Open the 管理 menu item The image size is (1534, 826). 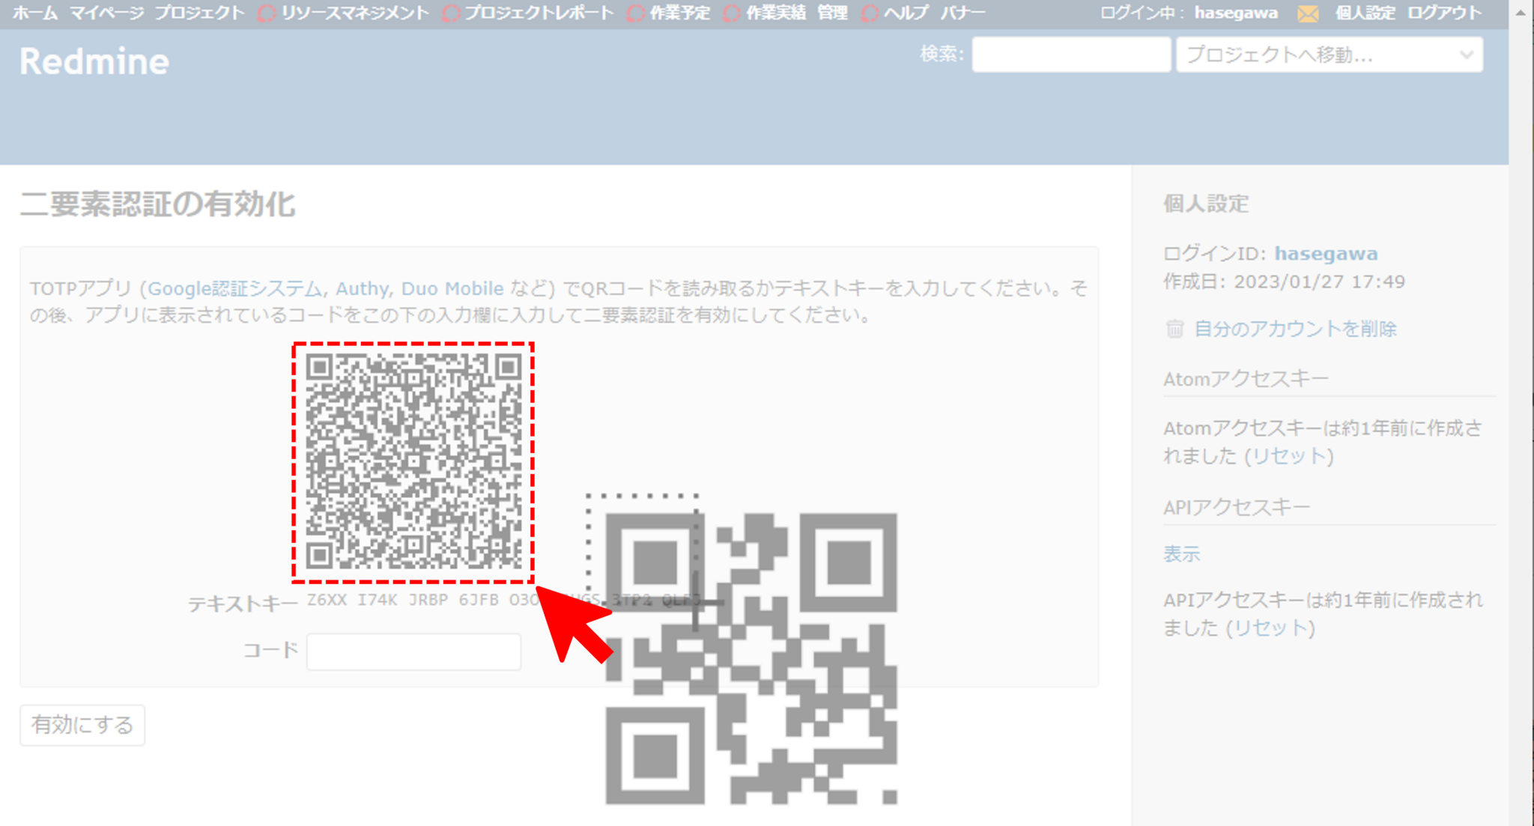pos(831,13)
